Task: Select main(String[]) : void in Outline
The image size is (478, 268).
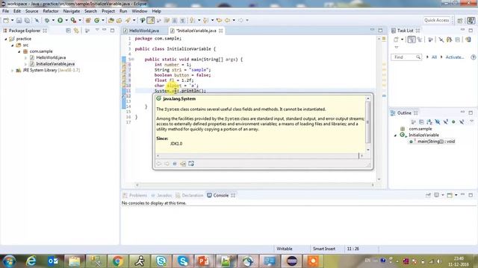Action: (x=436, y=141)
